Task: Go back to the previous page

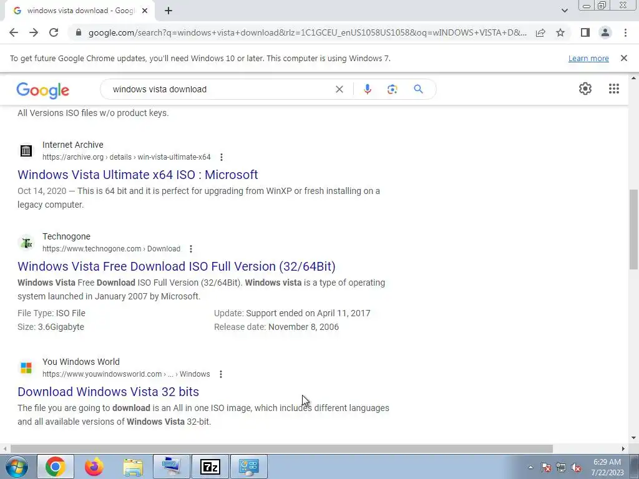Action: click(14, 32)
